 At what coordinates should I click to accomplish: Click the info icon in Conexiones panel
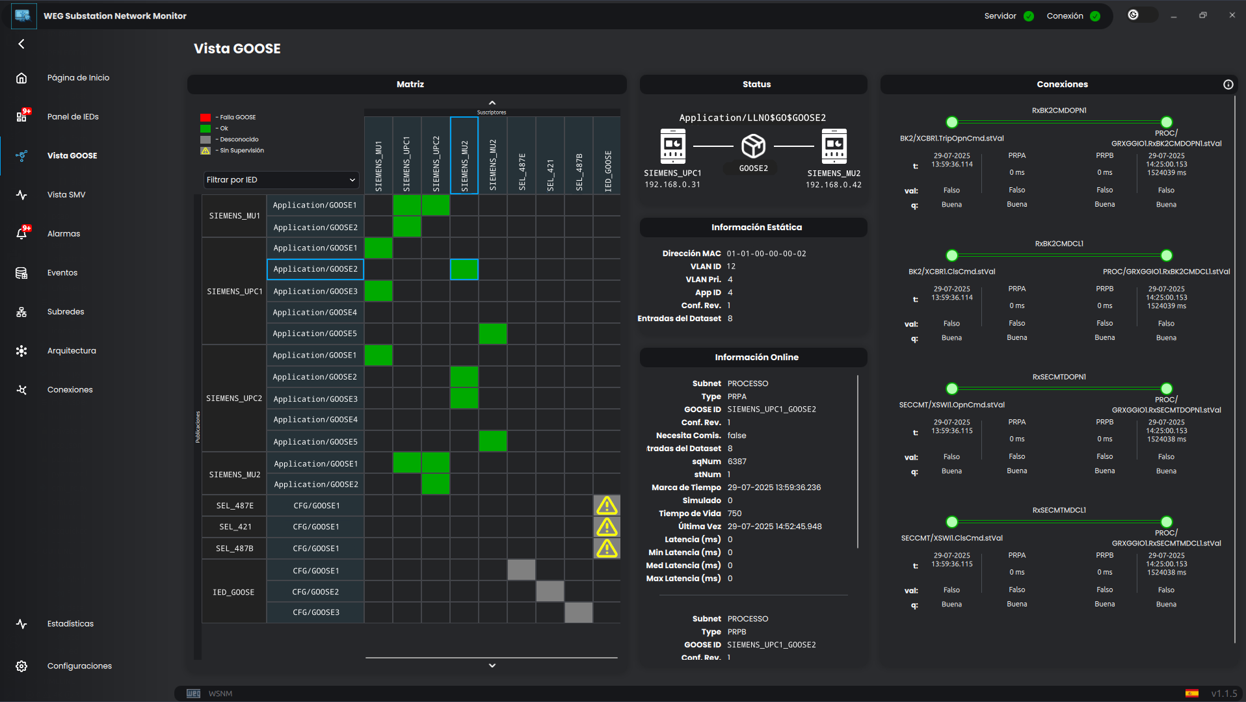pos(1228,84)
